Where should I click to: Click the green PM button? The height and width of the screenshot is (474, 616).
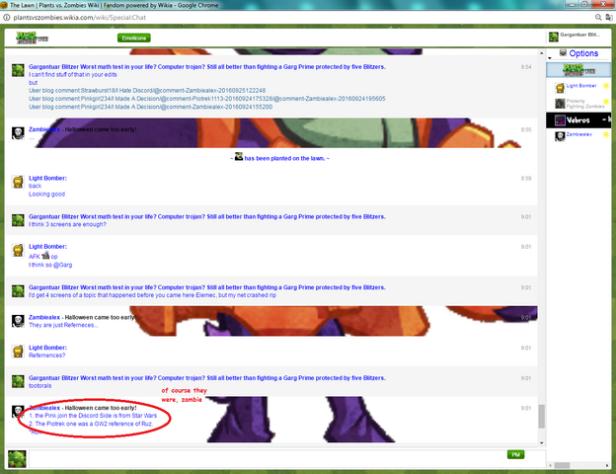click(x=515, y=454)
